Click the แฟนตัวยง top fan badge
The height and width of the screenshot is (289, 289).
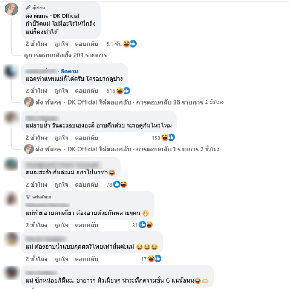(38, 197)
